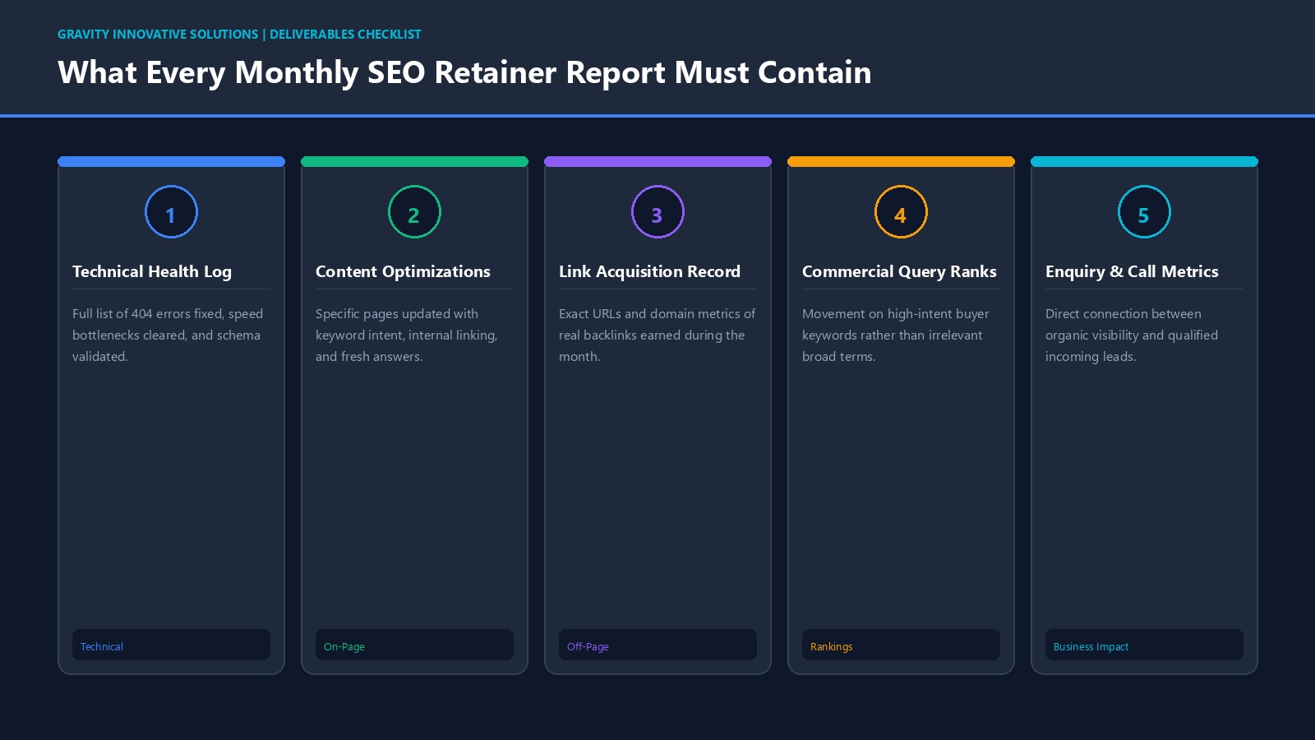Click the description about exact URLs and backlinks
Viewport: 1315px width, 740px height.
click(657, 335)
